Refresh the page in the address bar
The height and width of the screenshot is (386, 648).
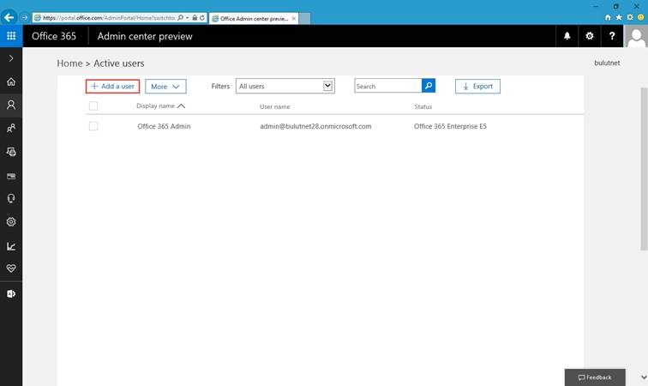[202, 18]
